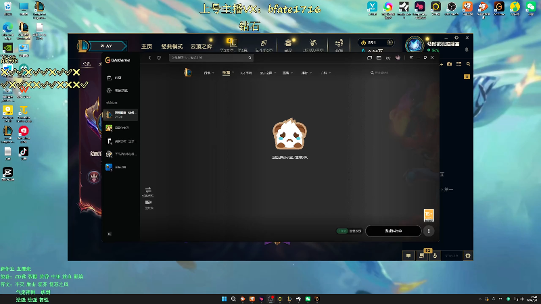Click the 16+ age rating badge
This screenshot has width=541, height=304.
(429, 215)
